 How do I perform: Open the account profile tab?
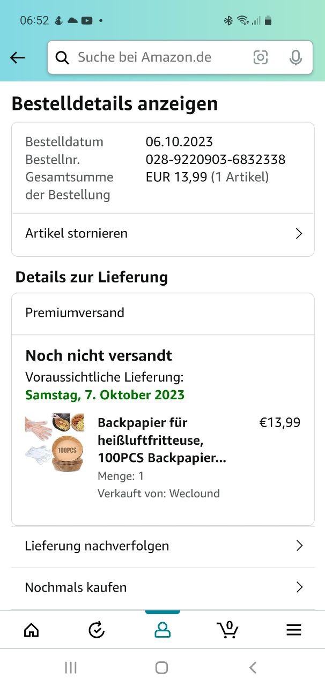click(162, 630)
